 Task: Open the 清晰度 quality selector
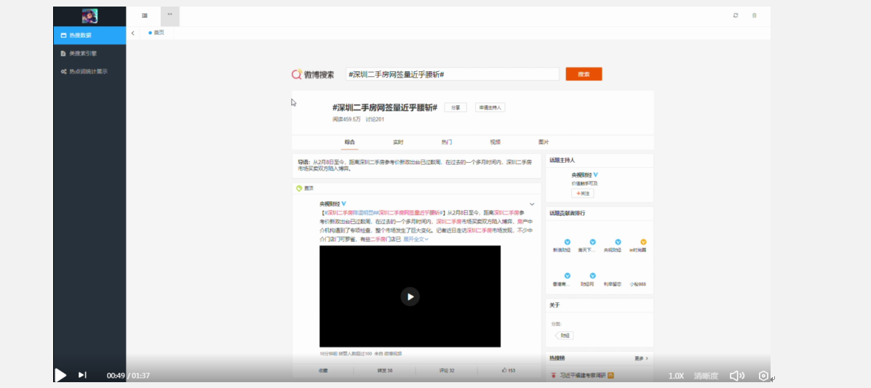(x=706, y=376)
